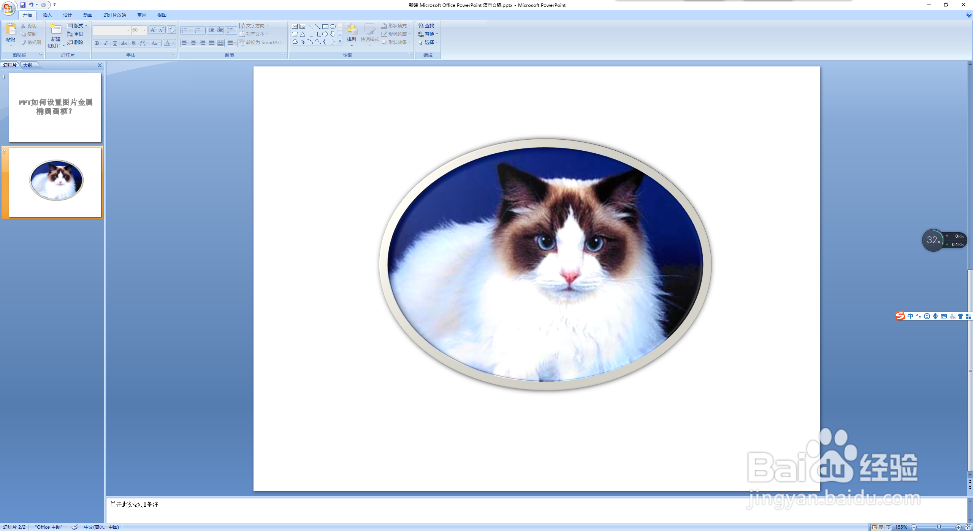Click the Delete (删除) slide button

coord(75,43)
